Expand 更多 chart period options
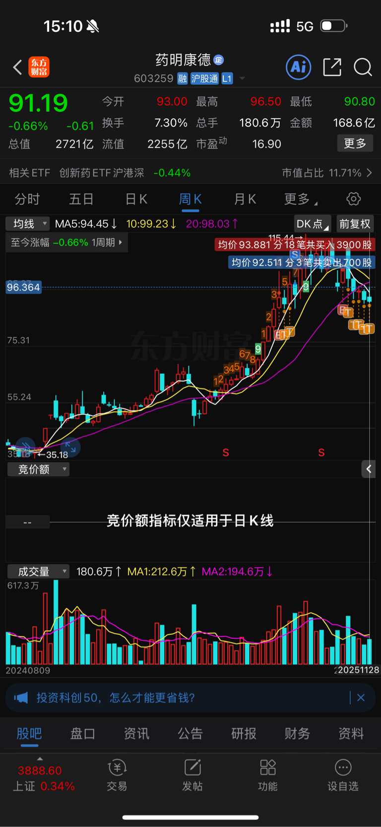381x827 pixels. tap(301, 199)
